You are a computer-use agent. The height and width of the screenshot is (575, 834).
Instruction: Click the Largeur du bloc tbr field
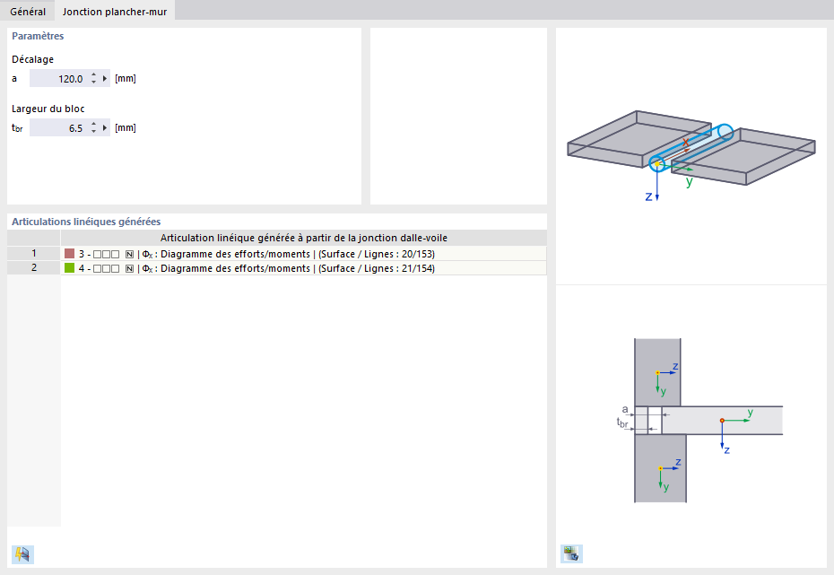[x=58, y=127]
